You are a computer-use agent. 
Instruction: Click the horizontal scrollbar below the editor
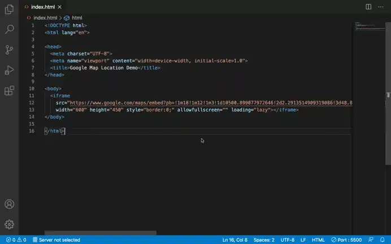pyautogui.click(x=101, y=233)
